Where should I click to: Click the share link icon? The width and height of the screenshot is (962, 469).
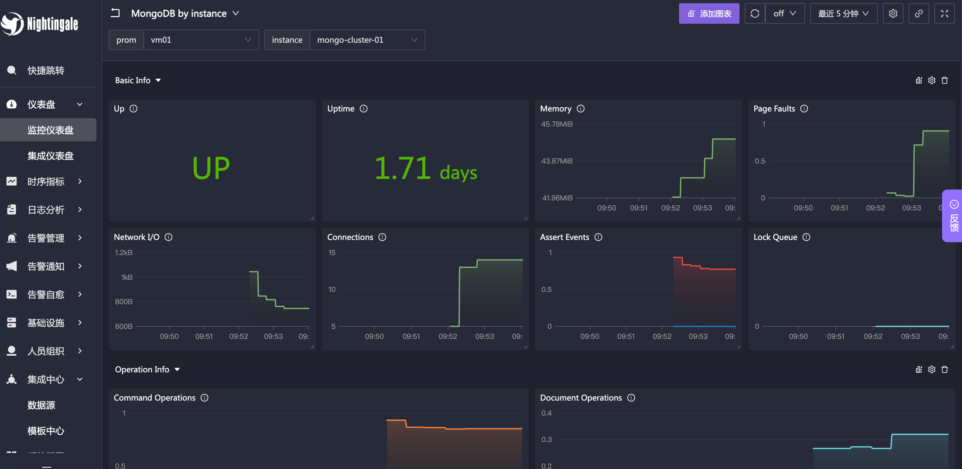[918, 13]
